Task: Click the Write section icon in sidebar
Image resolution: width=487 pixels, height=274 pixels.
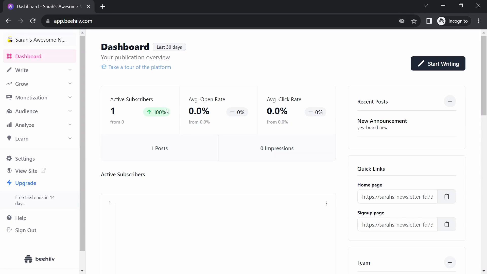Action: 9,70
